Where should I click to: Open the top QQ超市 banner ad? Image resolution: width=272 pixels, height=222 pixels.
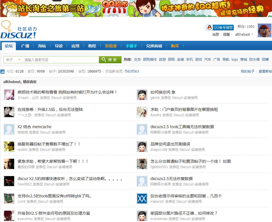point(136,8)
